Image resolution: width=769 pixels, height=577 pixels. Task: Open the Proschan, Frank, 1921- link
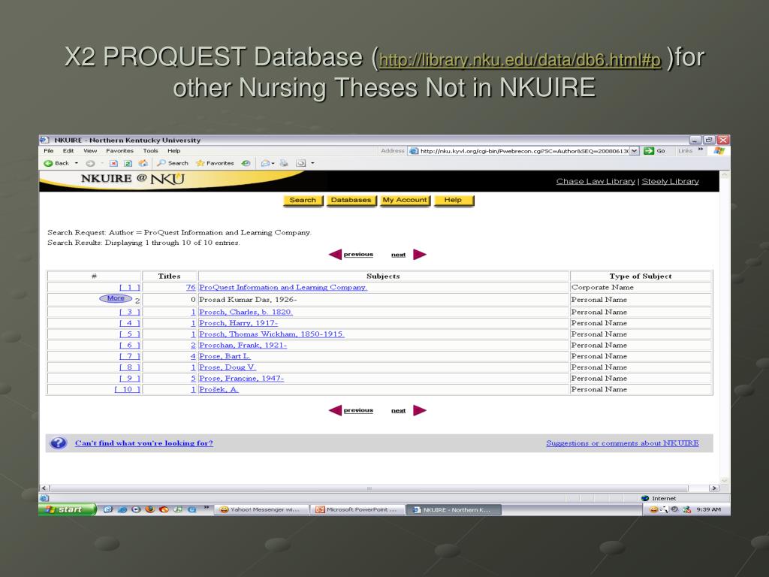(243, 346)
